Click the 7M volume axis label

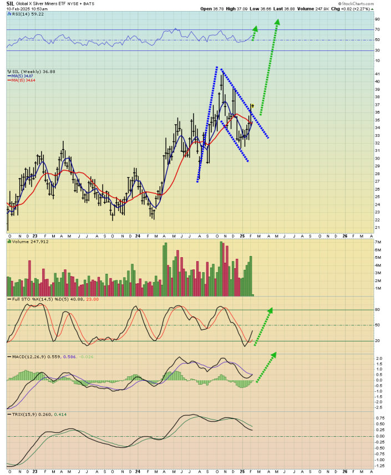point(378,242)
